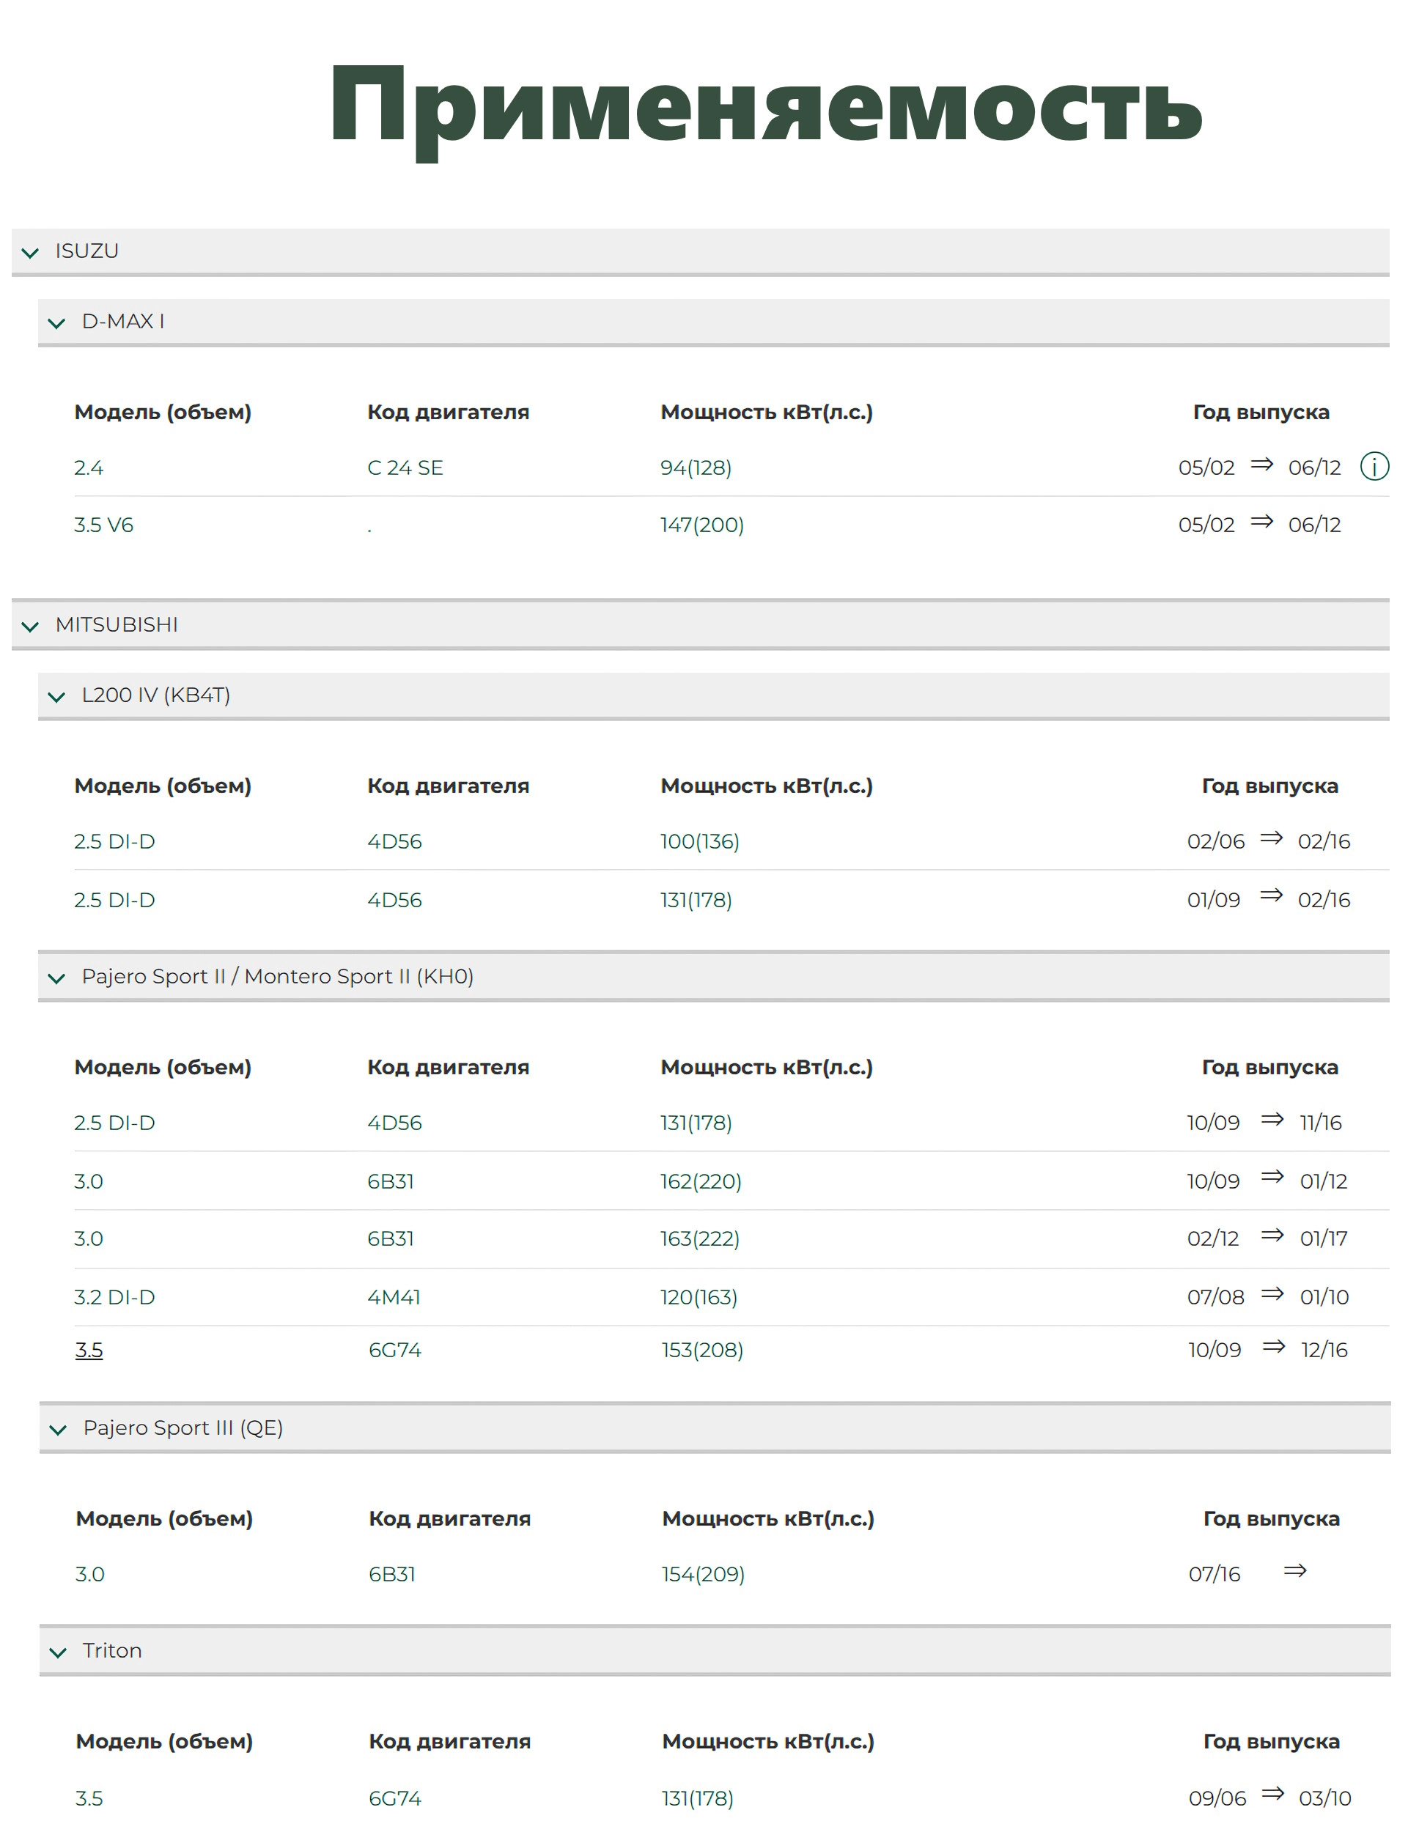Click power value 162(220)
The height and width of the screenshot is (1832, 1419).
701,1181
